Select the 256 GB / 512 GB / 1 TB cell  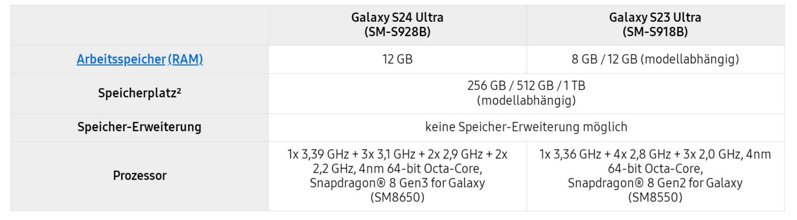tap(526, 93)
